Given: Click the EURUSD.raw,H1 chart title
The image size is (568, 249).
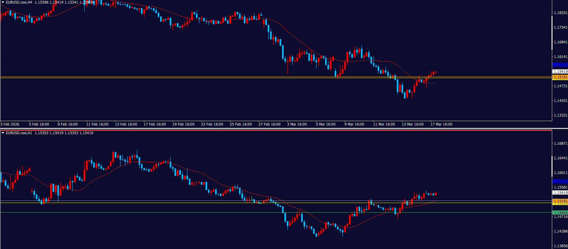Looking at the screenshot, I should tap(19, 133).
